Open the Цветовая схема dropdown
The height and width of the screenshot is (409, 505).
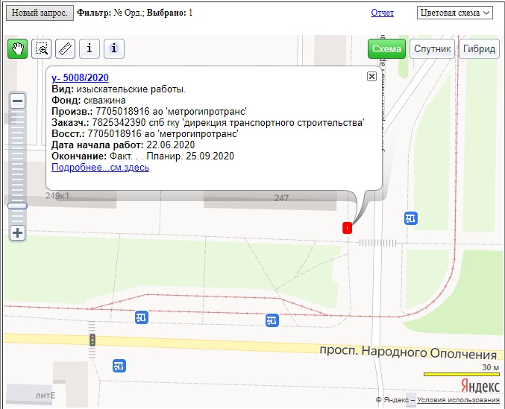455,13
